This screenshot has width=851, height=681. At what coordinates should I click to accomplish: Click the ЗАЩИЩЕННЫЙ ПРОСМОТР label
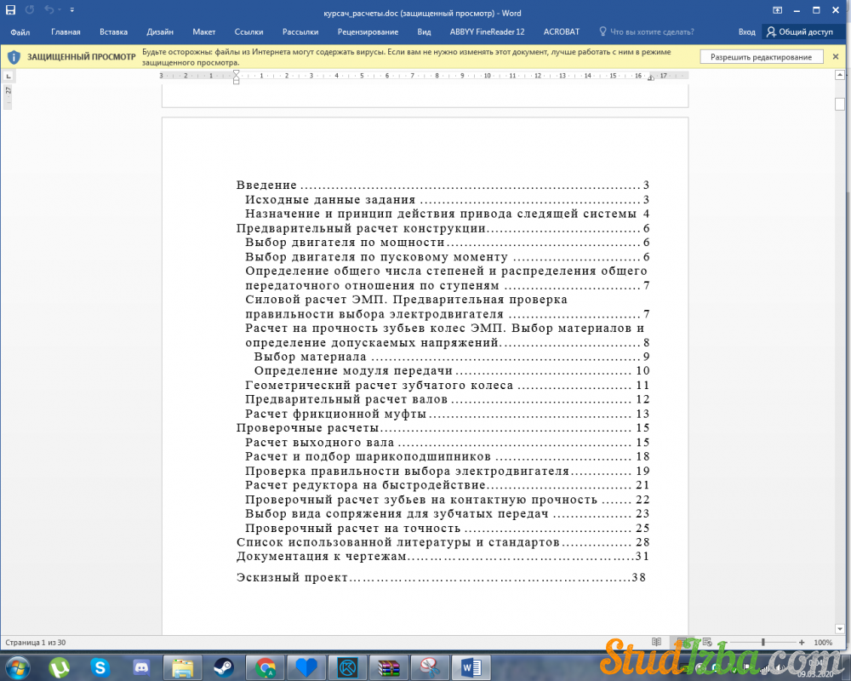82,57
